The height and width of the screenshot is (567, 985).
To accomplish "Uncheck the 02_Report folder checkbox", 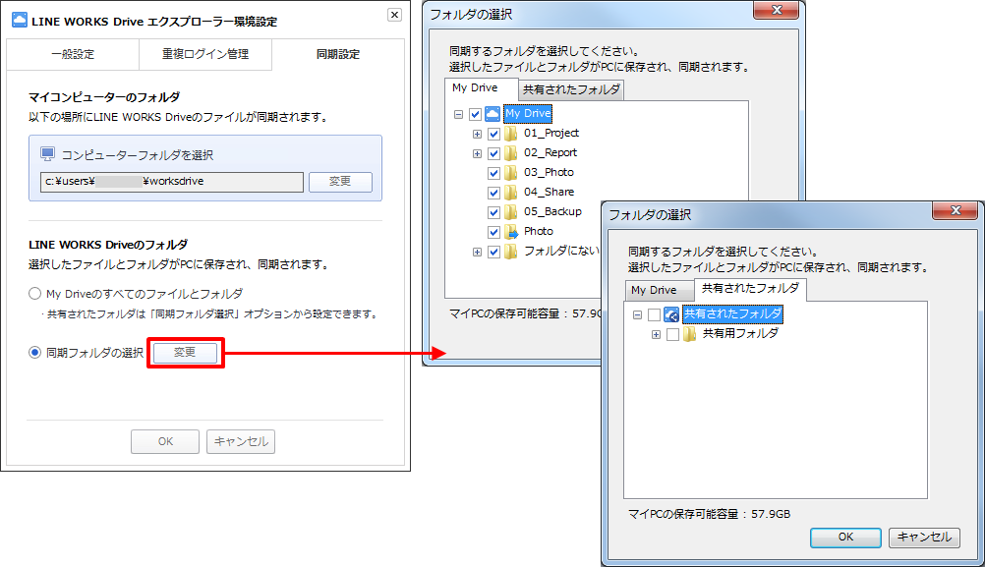I will (493, 153).
